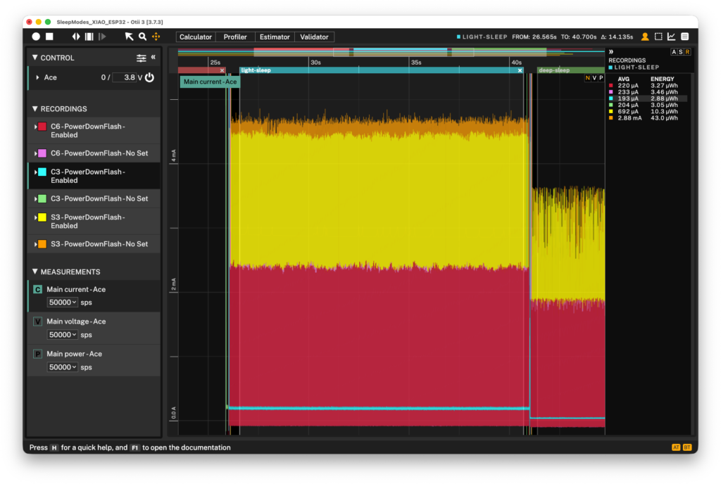The width and height of the screenshot is (721, 484).
Task: Click the list/log icon in top bar
Action: pos(684,37)
